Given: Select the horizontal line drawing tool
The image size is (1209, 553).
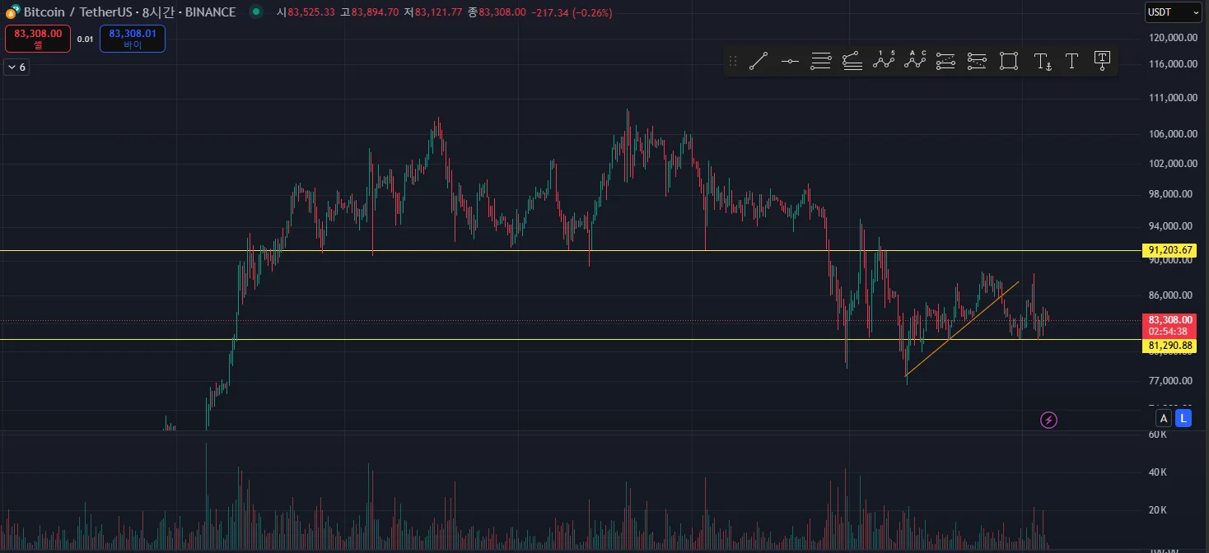Looking at the screenshot, I should coord(790,61).
